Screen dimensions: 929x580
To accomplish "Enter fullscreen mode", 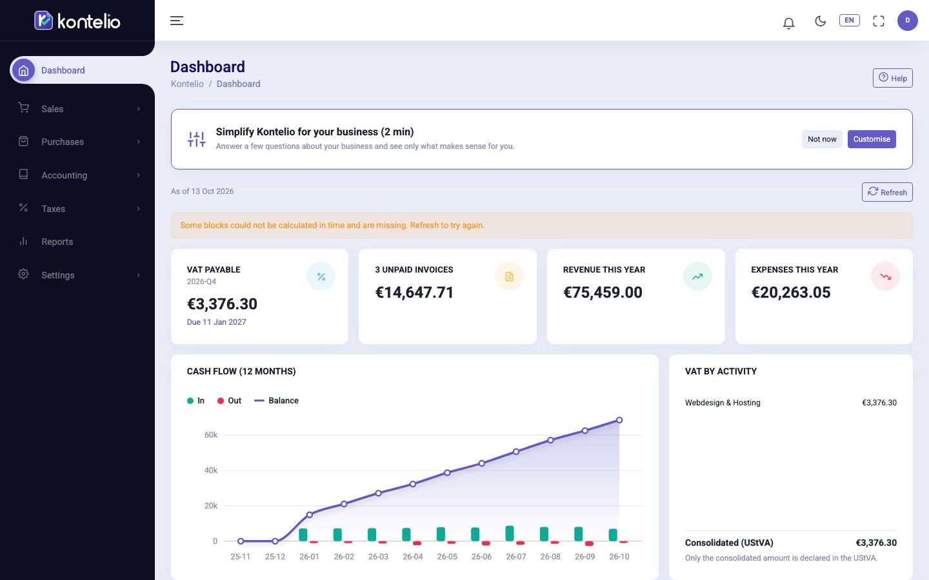I will [879, 21].
